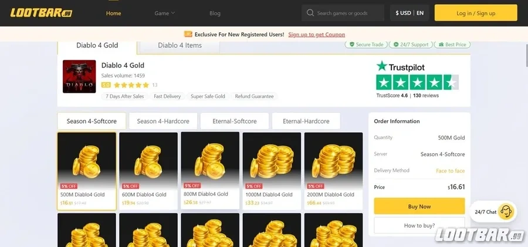The height and width of the screenshot is (247, 528).
Task: Switch to the Diablo 4 Items tab
Action: (180, 46)
